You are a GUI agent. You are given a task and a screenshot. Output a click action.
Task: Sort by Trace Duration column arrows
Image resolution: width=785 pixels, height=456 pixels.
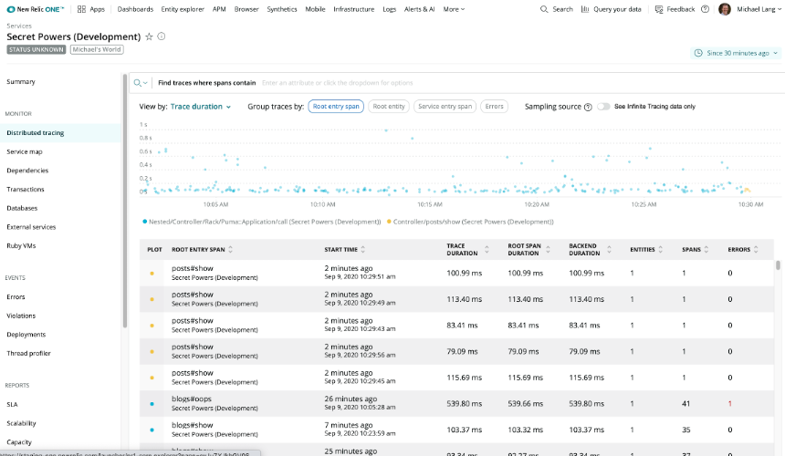point(487,249)
